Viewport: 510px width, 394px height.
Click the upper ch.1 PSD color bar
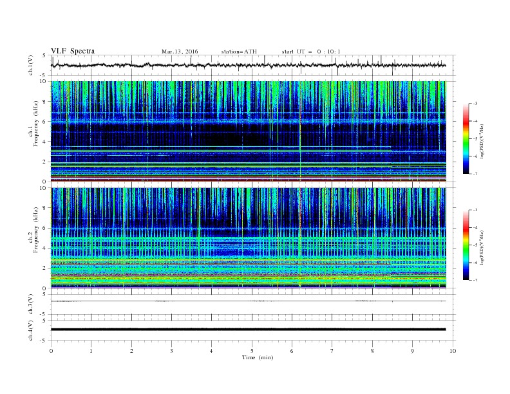tap(466, 138)
